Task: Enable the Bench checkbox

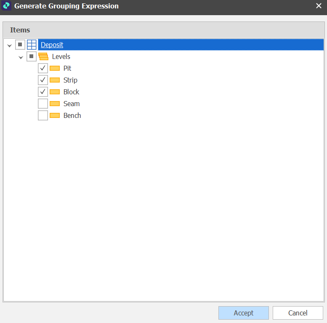Action: (43, 115)
